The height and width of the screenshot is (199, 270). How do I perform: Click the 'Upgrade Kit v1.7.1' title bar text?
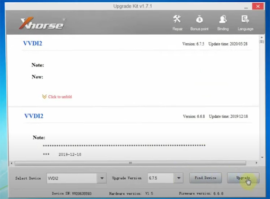[x=133, y=6]
